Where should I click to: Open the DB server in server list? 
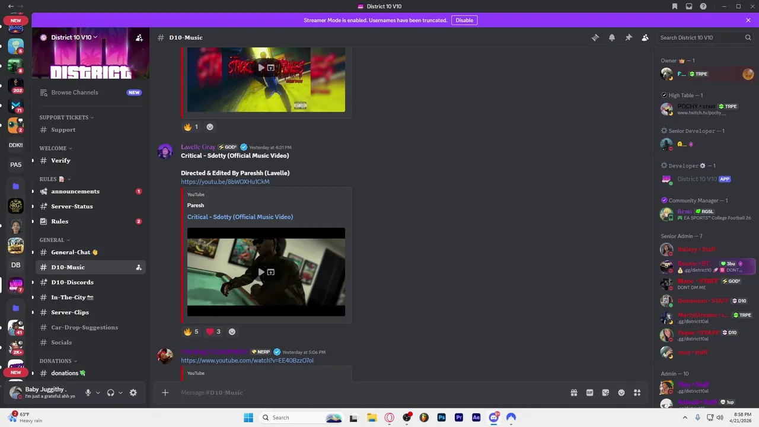point(15,265)
